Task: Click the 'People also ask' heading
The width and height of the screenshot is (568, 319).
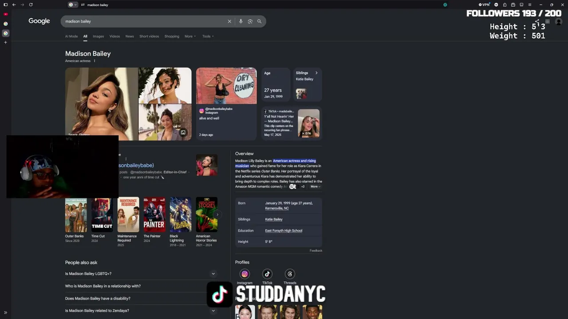Action: [x=81, y=263]
